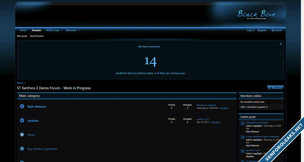Dismiss the notice with the X icon
Image resolution: width=304 pixels, height=162 pixels.
(x=280, y=44)
